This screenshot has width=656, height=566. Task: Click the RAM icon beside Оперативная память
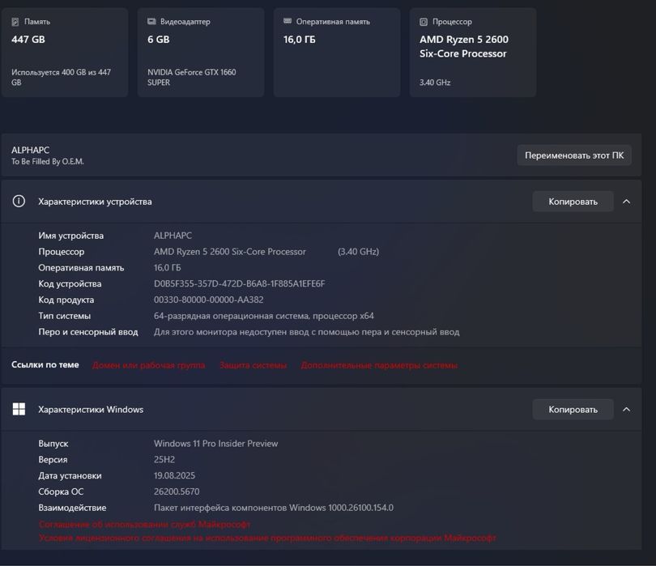tap(288, 21)
